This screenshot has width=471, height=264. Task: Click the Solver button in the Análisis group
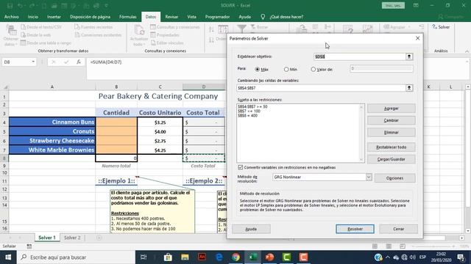441,27
